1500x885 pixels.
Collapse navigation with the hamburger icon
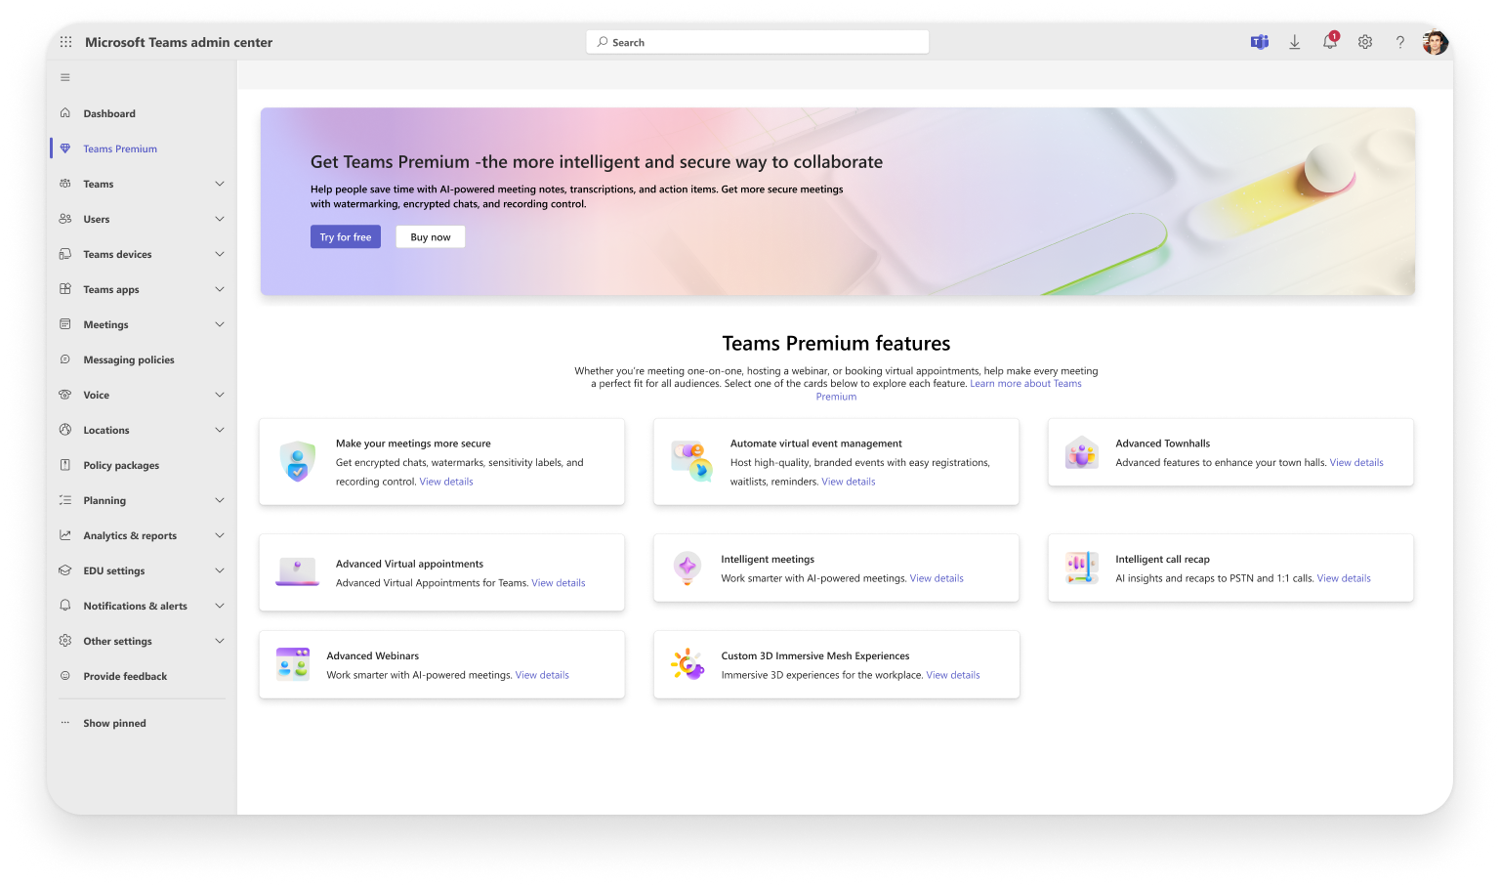(x=65, y=77)
